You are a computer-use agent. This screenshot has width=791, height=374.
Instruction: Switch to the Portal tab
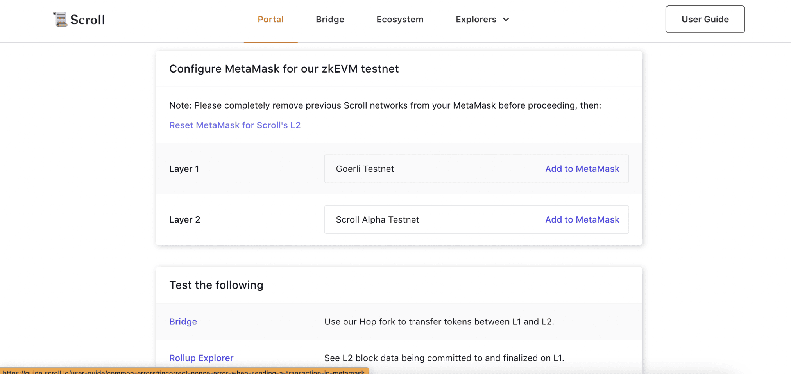click(x=270, y=19)
